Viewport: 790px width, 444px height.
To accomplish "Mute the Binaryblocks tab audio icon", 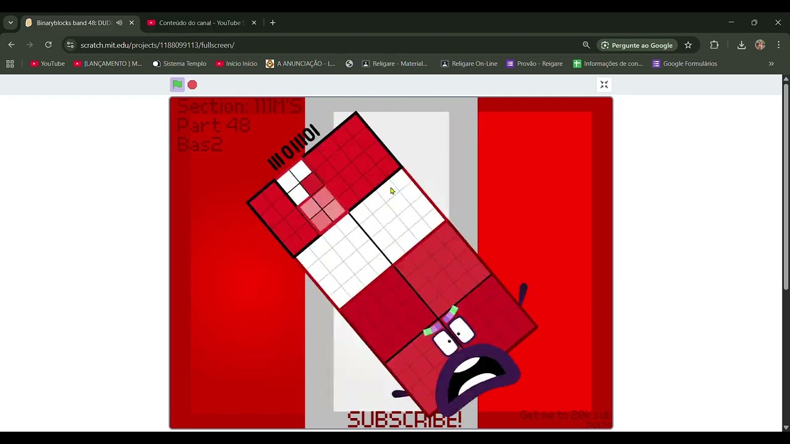I will (x=119, y=23).
